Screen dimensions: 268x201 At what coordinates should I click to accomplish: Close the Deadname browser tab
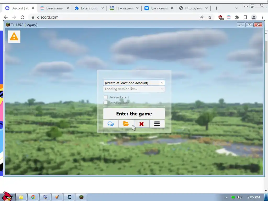click(x=68, y=8)
